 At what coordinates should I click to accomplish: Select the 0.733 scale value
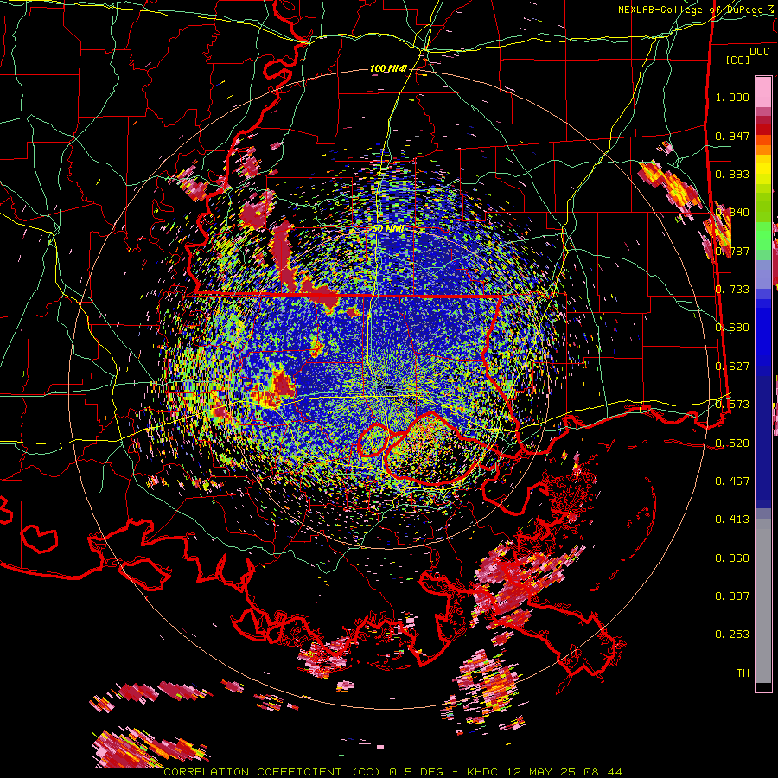pyautogui.click(x=732, y=290)
